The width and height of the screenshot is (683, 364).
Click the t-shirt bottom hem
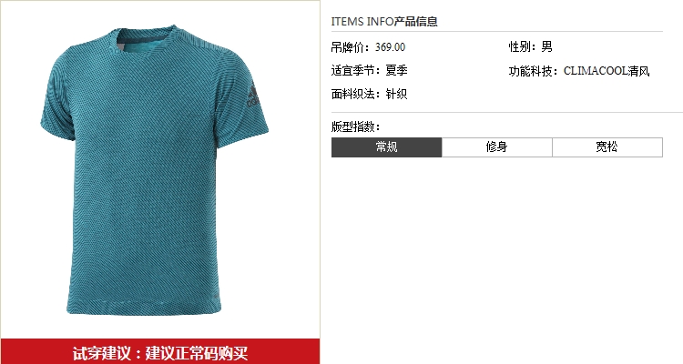click(x=144, y=307)
